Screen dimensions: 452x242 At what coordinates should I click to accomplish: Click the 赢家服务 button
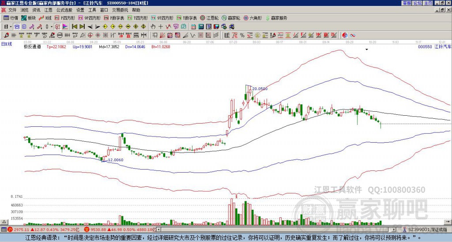click(276, 18)
